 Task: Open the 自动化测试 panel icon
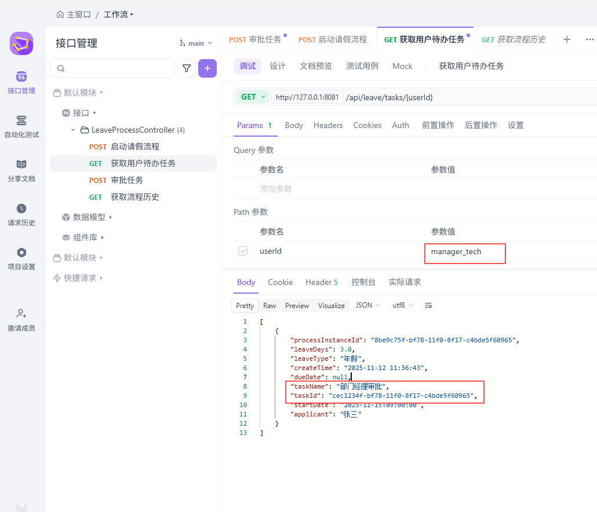tap(21, 126)
